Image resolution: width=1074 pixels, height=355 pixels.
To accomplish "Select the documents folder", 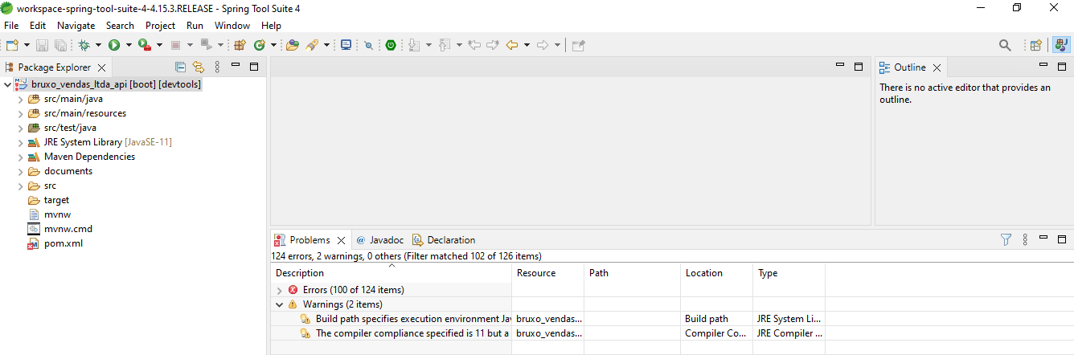I will click(x=68, y=171).
